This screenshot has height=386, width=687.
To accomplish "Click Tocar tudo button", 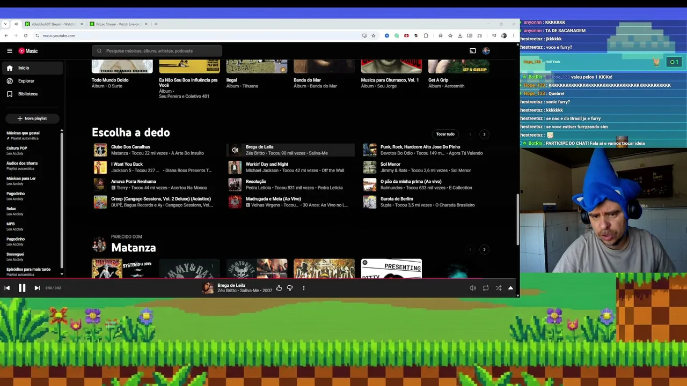I will pos(445,134).
